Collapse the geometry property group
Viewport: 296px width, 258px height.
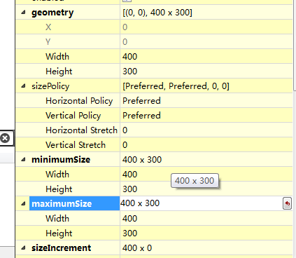[23, 13]
